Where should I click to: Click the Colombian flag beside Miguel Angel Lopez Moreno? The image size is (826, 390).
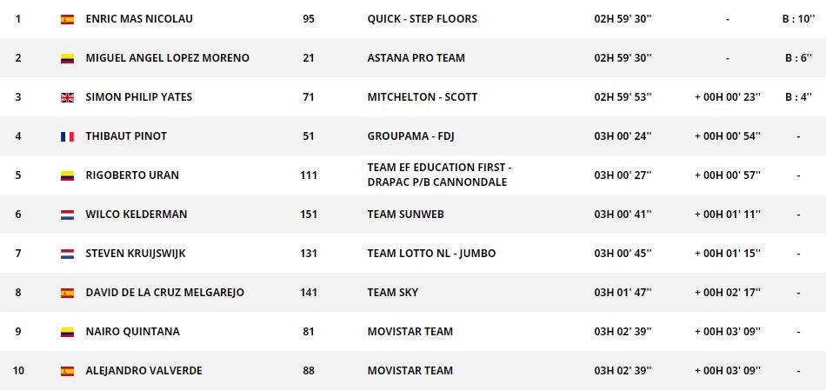(x=67, y=58)
